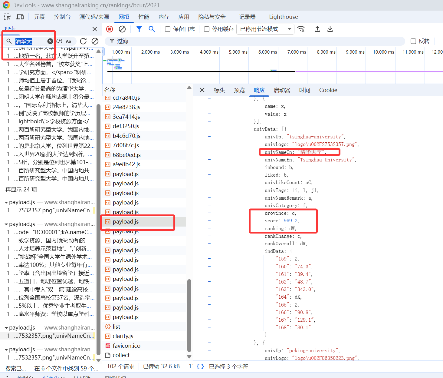Collapse the first payload.js search group

tap(6, 202)
